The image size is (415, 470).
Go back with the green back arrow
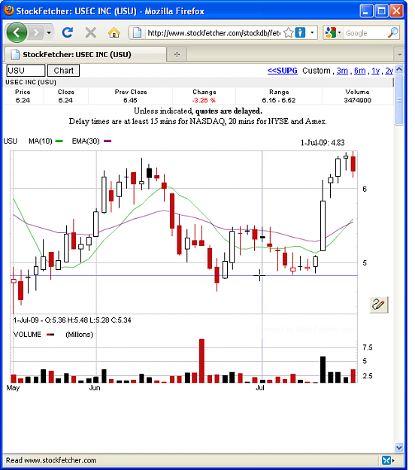(17, 32)
